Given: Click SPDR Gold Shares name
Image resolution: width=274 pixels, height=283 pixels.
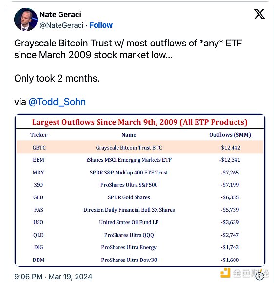Looking at the screenshot, I should click(x=129, y=197).
